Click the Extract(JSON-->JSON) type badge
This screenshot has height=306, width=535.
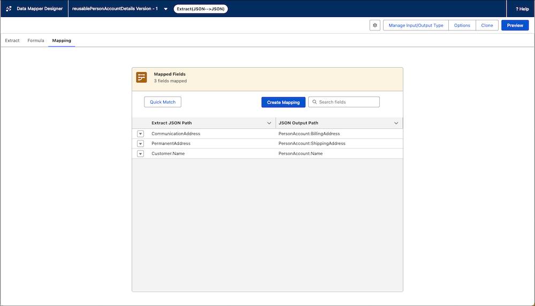coord(201,9)
